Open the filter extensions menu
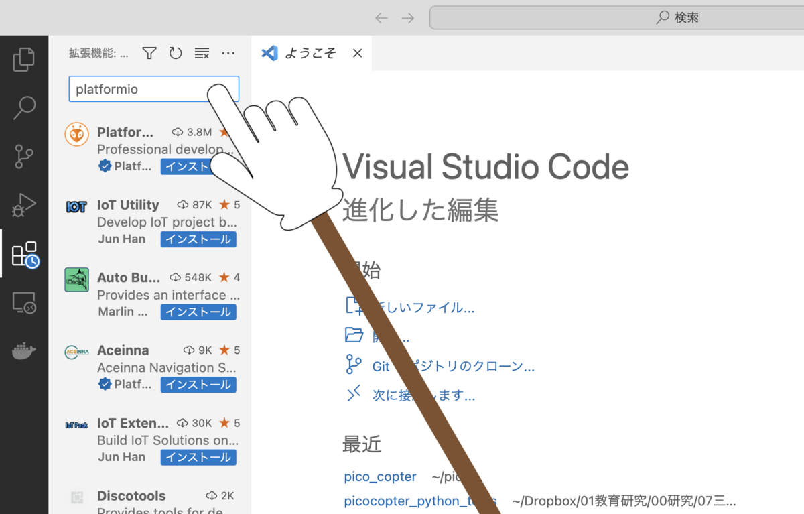 click(x=149, y=53)
